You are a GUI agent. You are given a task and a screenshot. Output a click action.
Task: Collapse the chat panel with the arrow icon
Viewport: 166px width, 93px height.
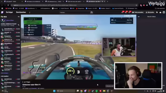point(139,17)
